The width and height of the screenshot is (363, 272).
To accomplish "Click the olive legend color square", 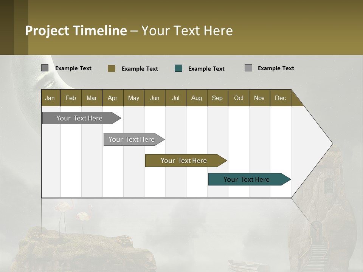I will click(x=111, y=68).
